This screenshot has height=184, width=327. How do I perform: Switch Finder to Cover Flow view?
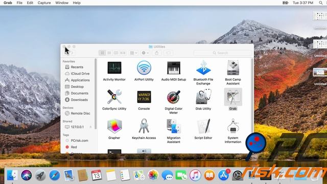(123, 53)
